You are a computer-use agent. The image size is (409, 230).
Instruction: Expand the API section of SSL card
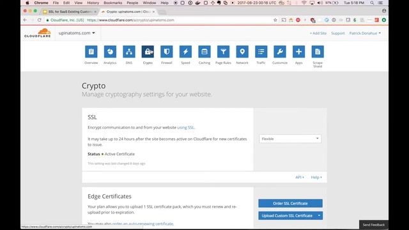(x=300, y=177)
